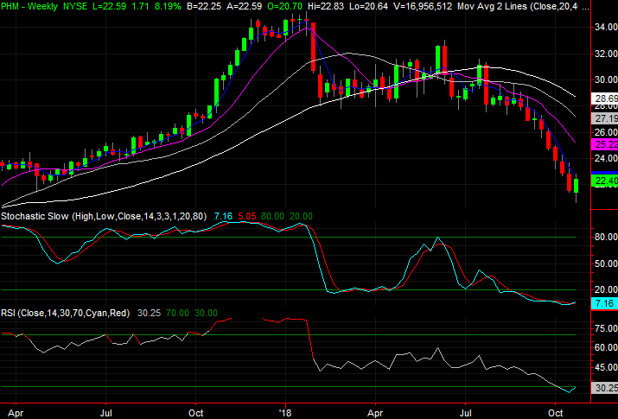Click the green 80.00 overbought level value
The height and width of the screenshot is (419, 618).
click(x=272, y=216)
